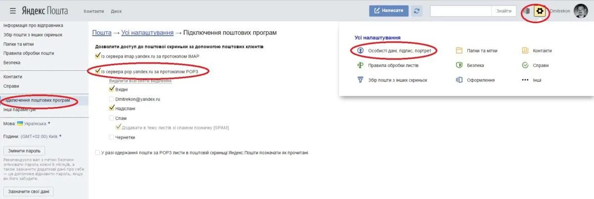Click the Справи checkmark icon
The image size is (594, 199).
click(x=525, y=65)
